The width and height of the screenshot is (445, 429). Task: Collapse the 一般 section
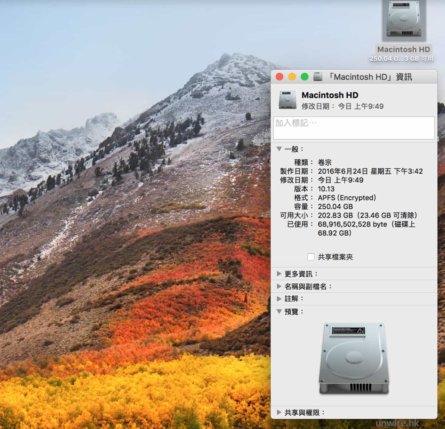(x=279, y=149)
